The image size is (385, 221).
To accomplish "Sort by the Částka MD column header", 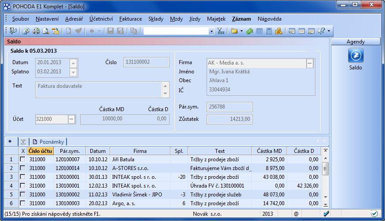I will pyautogui.click(x=269, y=151).
